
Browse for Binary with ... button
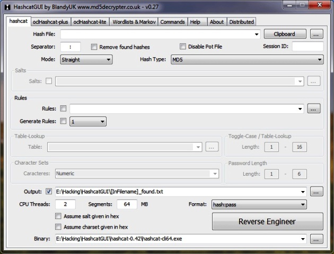coord(317,239)
